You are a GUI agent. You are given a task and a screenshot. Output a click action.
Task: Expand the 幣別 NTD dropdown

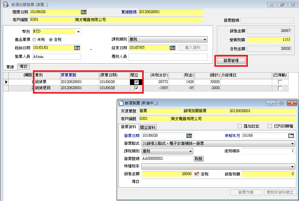click(x=78, y=32)
